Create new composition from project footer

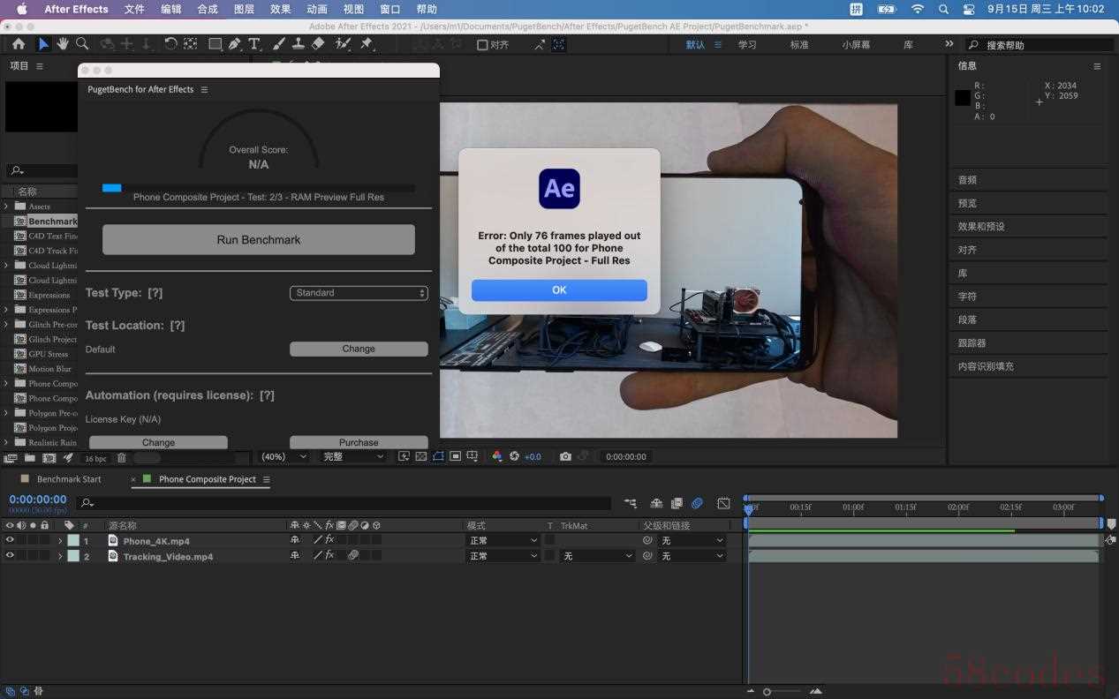[x=49, y=458]
